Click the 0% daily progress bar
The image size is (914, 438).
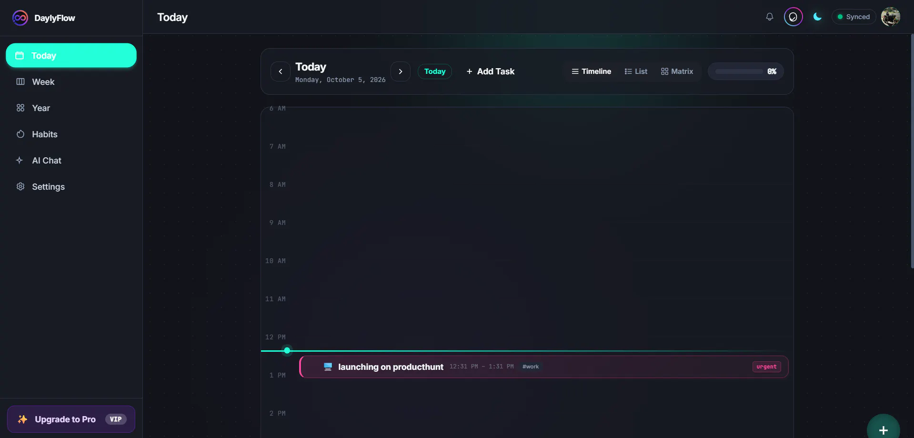(x=746, y=71)
